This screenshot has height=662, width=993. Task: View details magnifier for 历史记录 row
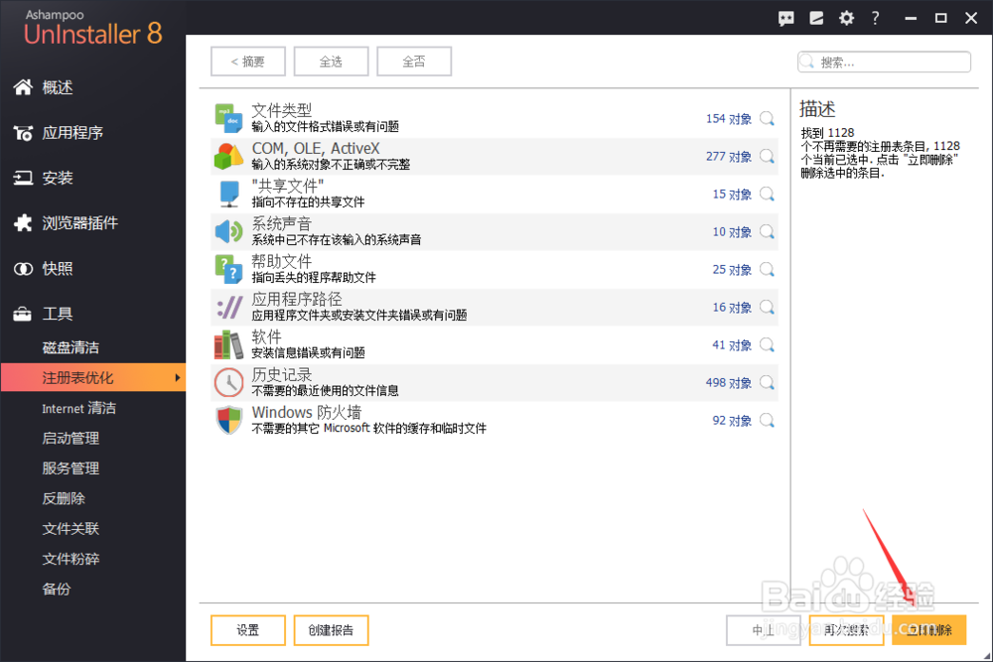tap(767, 383)
